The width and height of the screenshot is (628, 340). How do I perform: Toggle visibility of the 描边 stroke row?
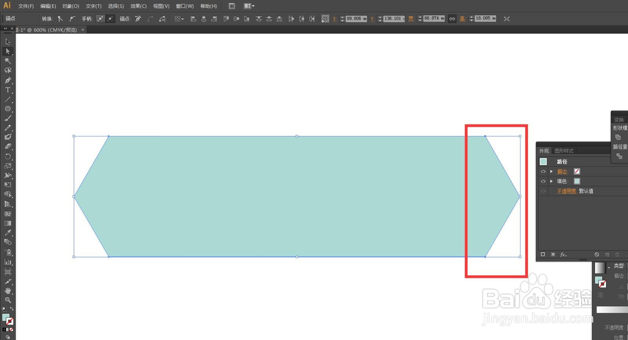point(543,172)
